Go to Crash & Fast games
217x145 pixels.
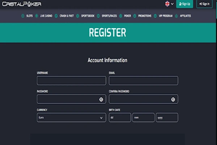(67, 16)
